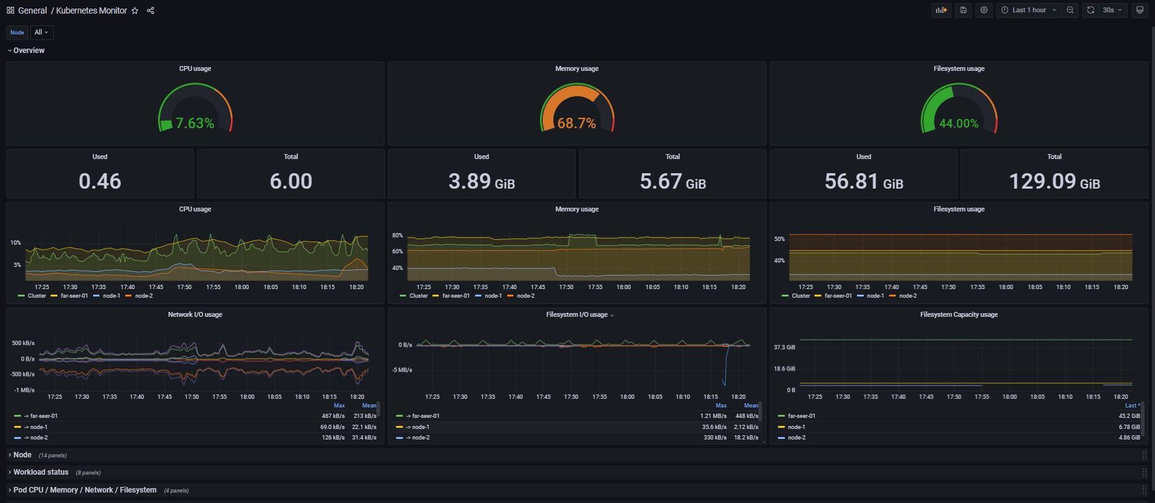This screenshot has height=503, width=1155.
Task: Click the Add panel icon
Action: (941, 10)
